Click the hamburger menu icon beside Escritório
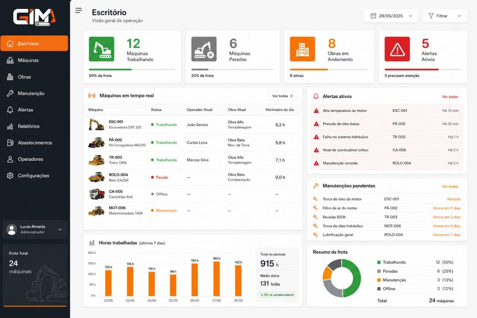 tap(79, 10)
